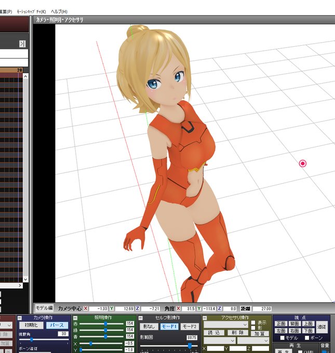Click the timeline vertical scrollbar track

[x=25, y=178]
